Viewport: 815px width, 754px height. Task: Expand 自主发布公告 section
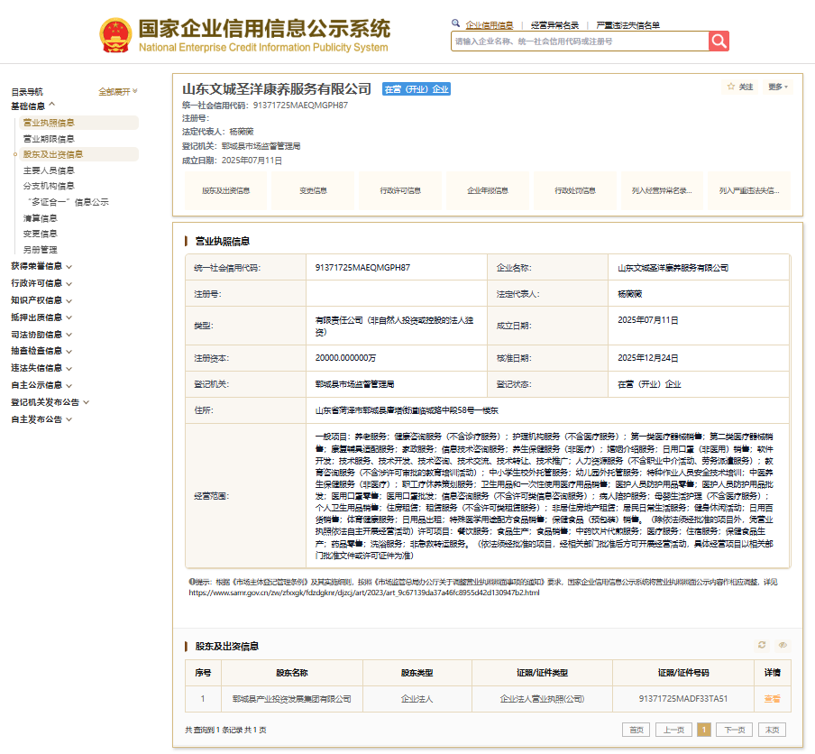pos(41,419)
